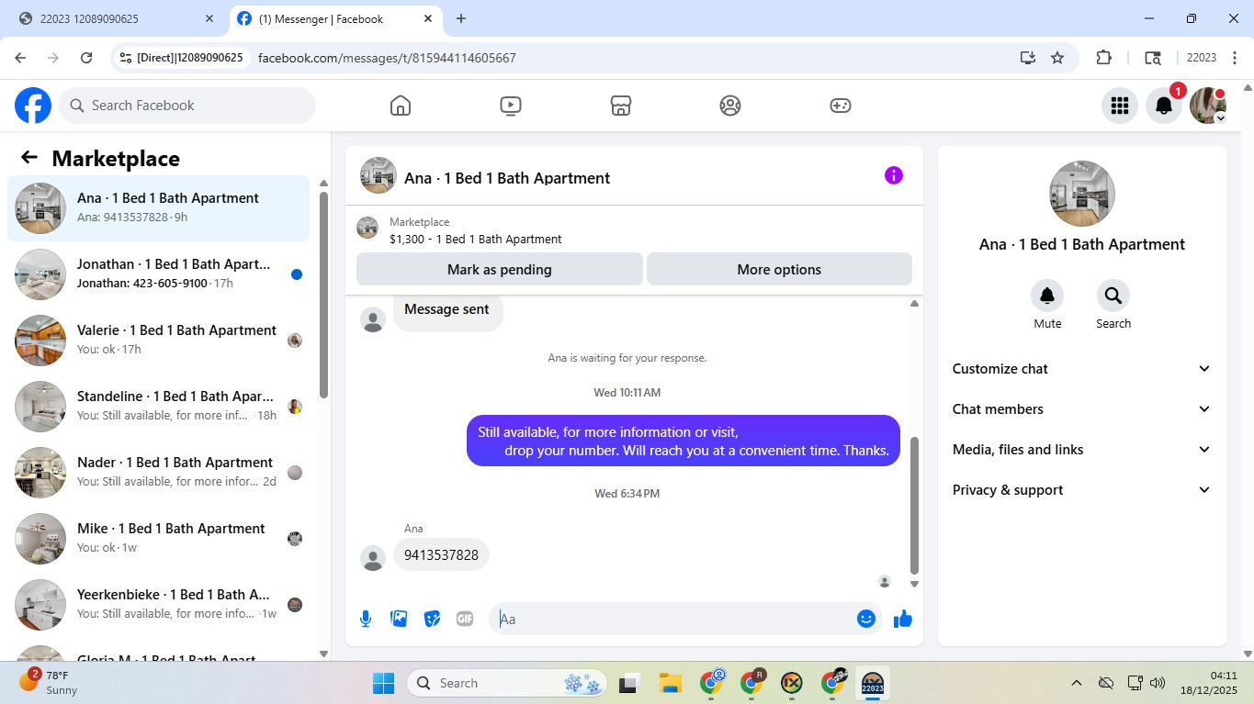
Task: Open the Marketplace storefront icon
Action: tap(621, 106)
